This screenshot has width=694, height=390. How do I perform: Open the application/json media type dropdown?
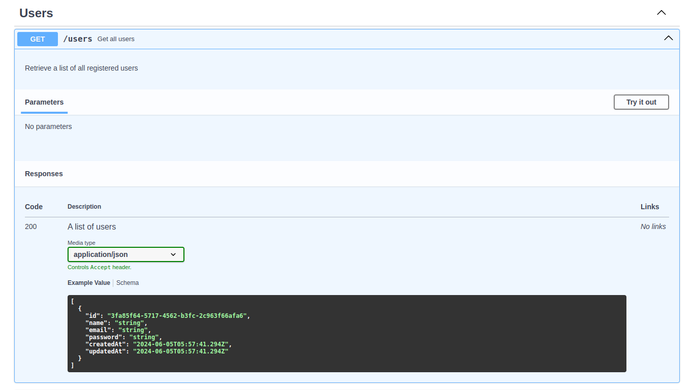pyautogui.click(x=125, y=254)
